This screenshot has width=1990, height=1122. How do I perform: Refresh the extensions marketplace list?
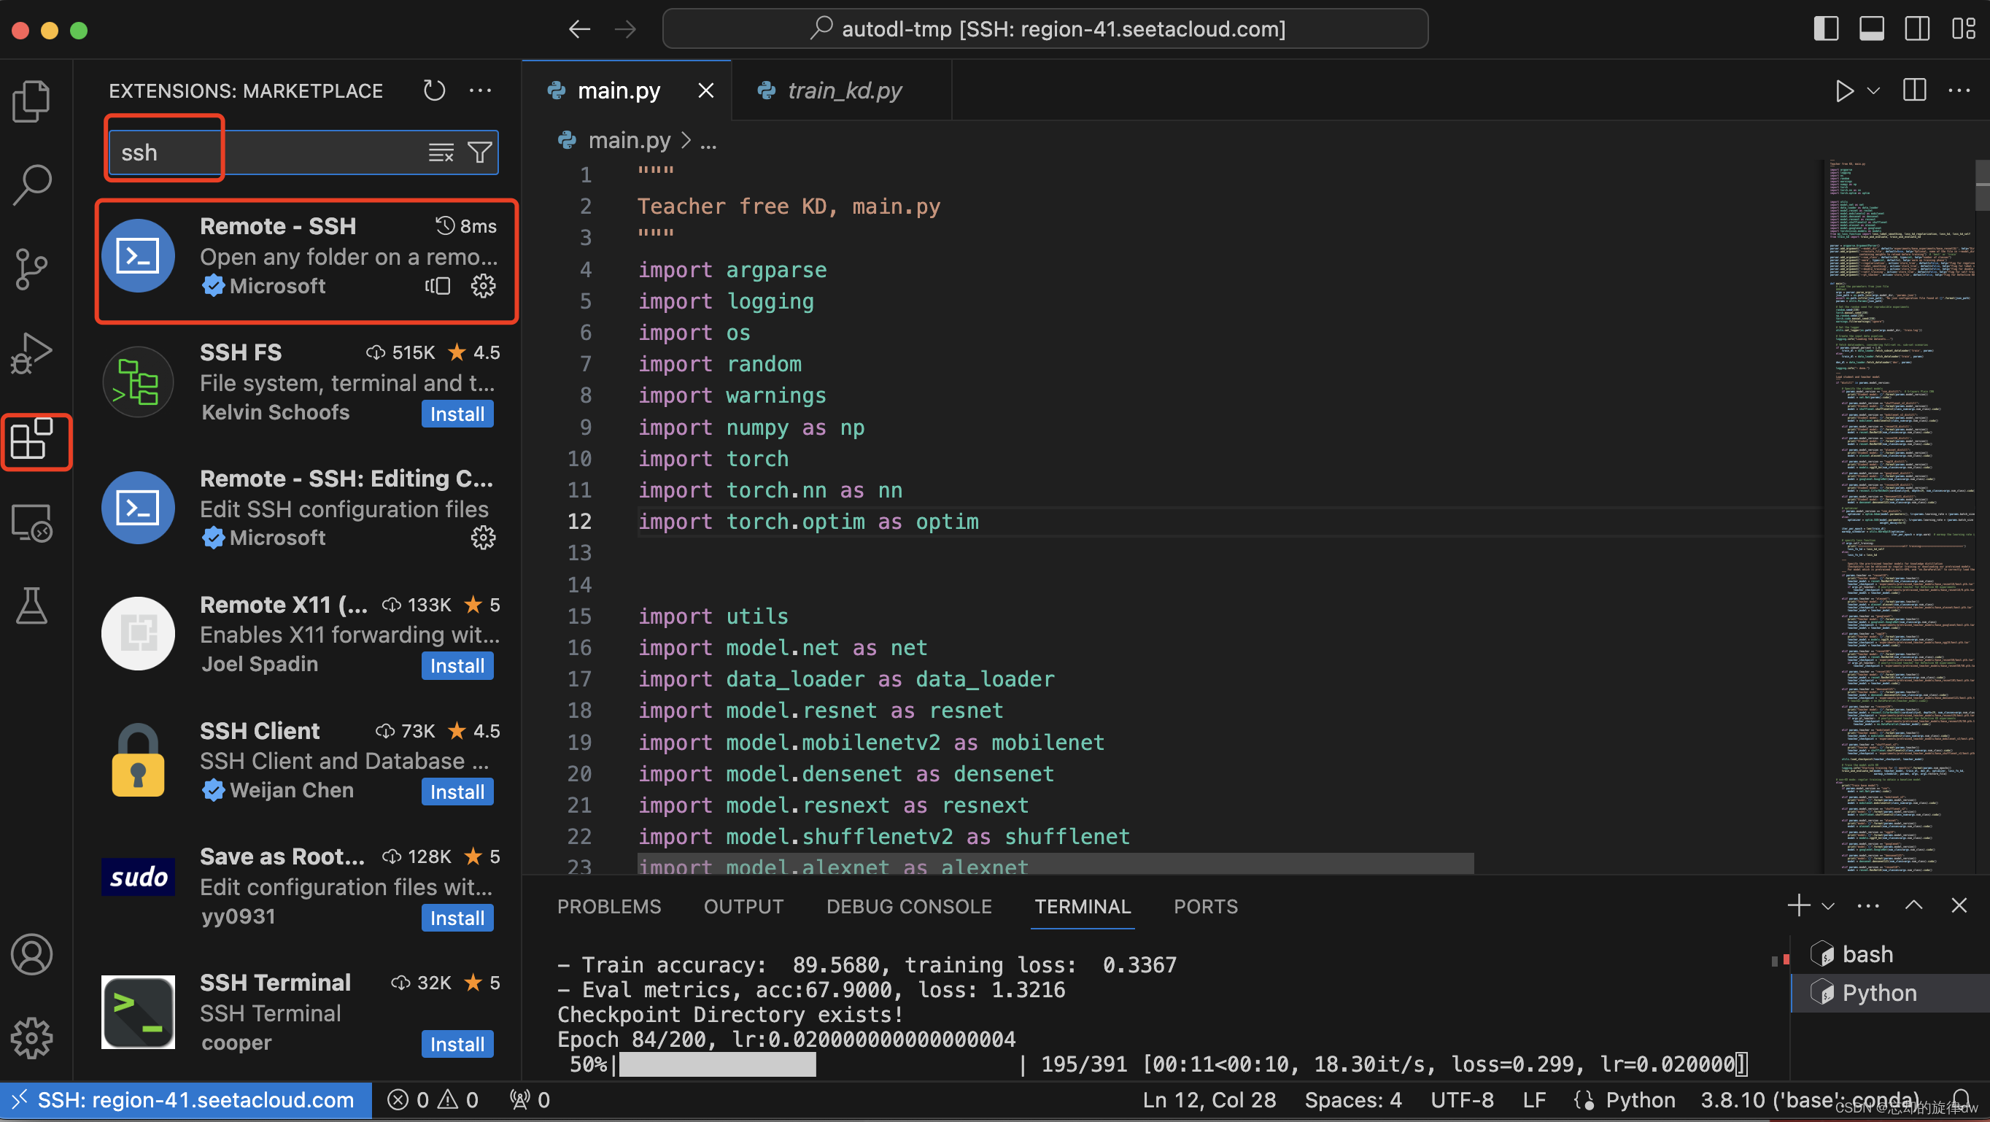click(x=434, y=90)
